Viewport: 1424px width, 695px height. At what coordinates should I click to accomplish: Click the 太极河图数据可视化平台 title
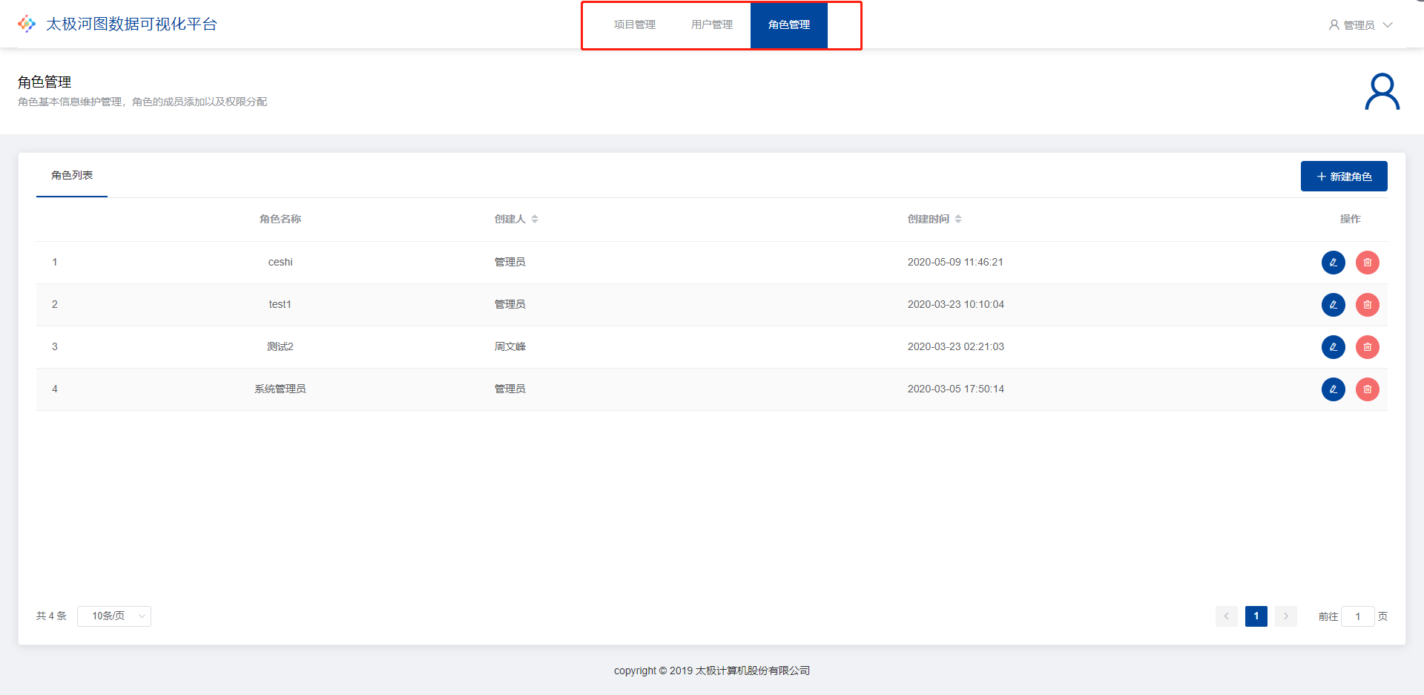(131, 24)
